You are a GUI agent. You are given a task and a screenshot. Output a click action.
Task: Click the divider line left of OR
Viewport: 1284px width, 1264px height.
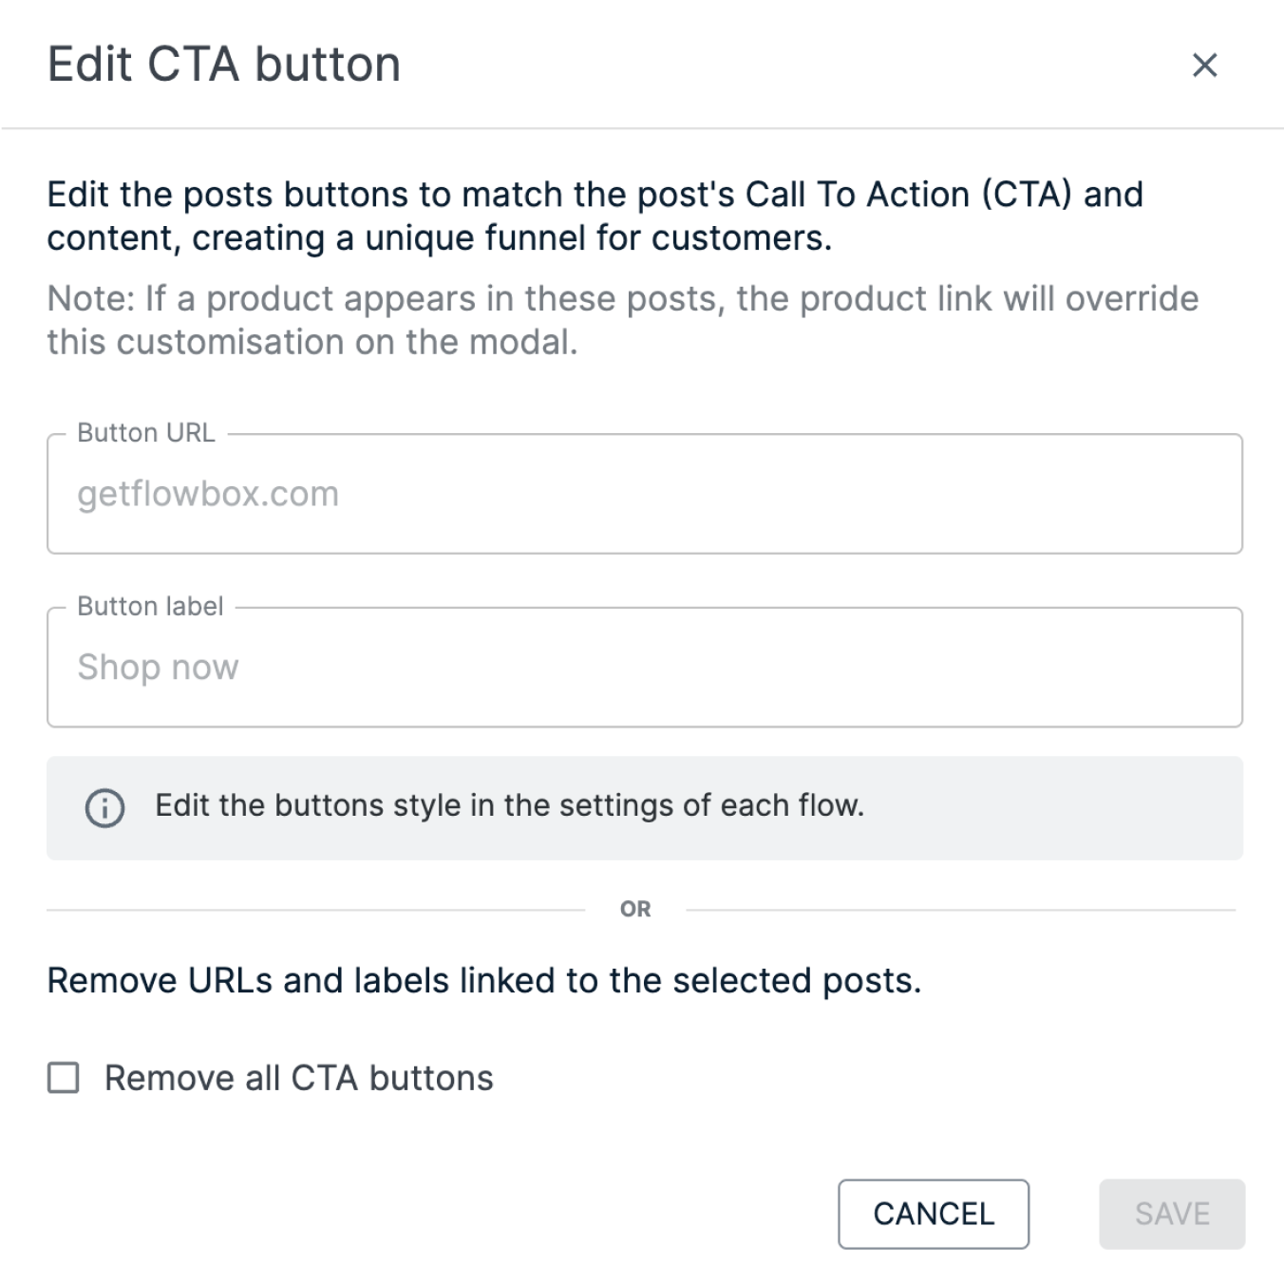tap(315, 910)
